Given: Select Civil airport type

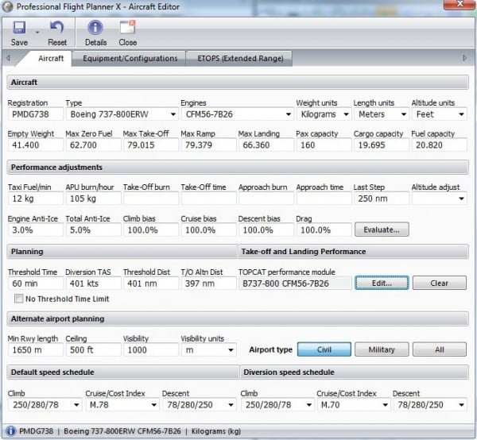Looking at the screenshot, I should [x=323, y=349].
